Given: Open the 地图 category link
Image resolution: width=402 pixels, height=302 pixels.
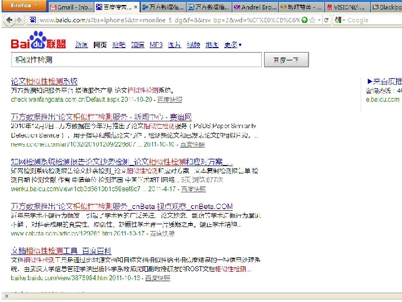Looking at the screenshot, I should tap(212, 45).
